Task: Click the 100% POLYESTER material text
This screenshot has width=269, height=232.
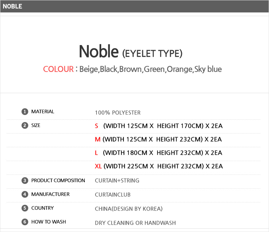Action: 118,113
